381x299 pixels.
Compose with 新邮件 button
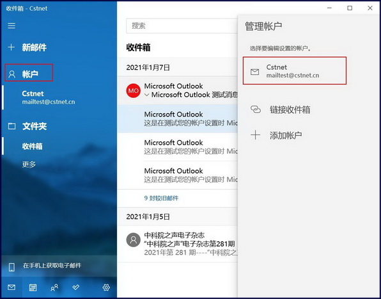(x=27, y=47)
